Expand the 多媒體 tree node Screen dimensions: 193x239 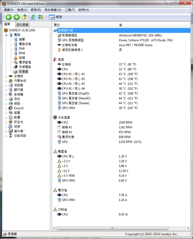pos(6,95)
